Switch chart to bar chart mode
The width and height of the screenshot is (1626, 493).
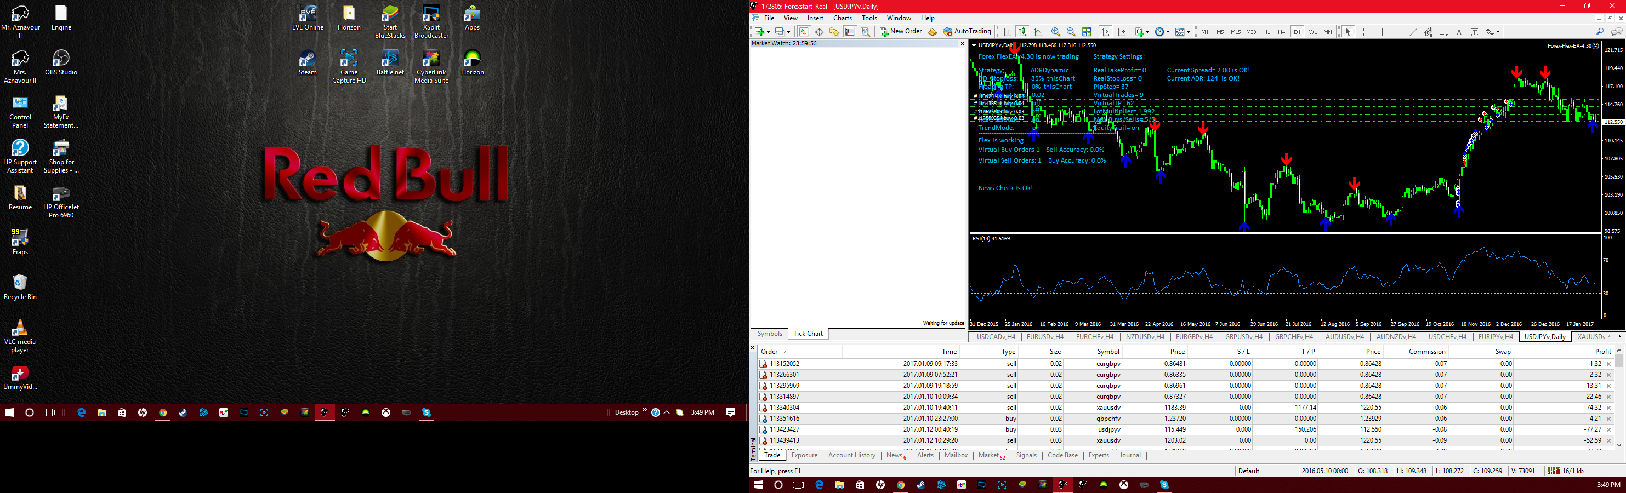1008,32
